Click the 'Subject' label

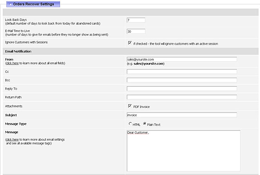(x=11, y=115)
